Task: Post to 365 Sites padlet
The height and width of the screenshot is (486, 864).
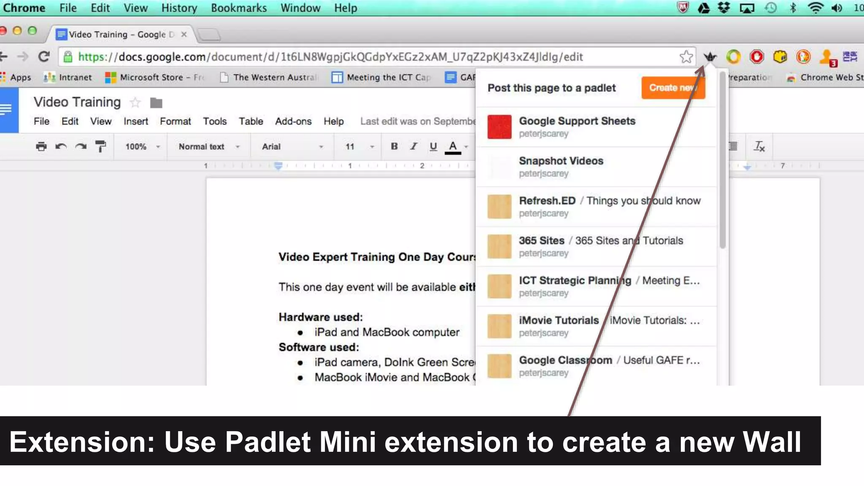Action: pos(596,246)
